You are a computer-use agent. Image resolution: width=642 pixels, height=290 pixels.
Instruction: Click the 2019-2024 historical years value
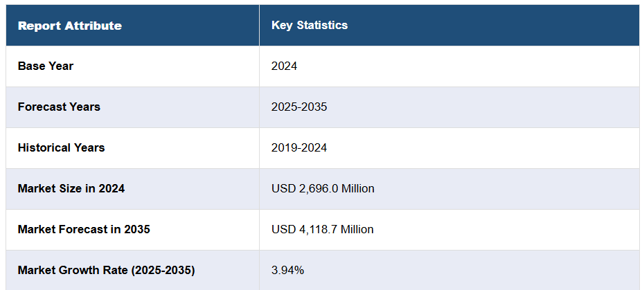[x=299, y=148]
